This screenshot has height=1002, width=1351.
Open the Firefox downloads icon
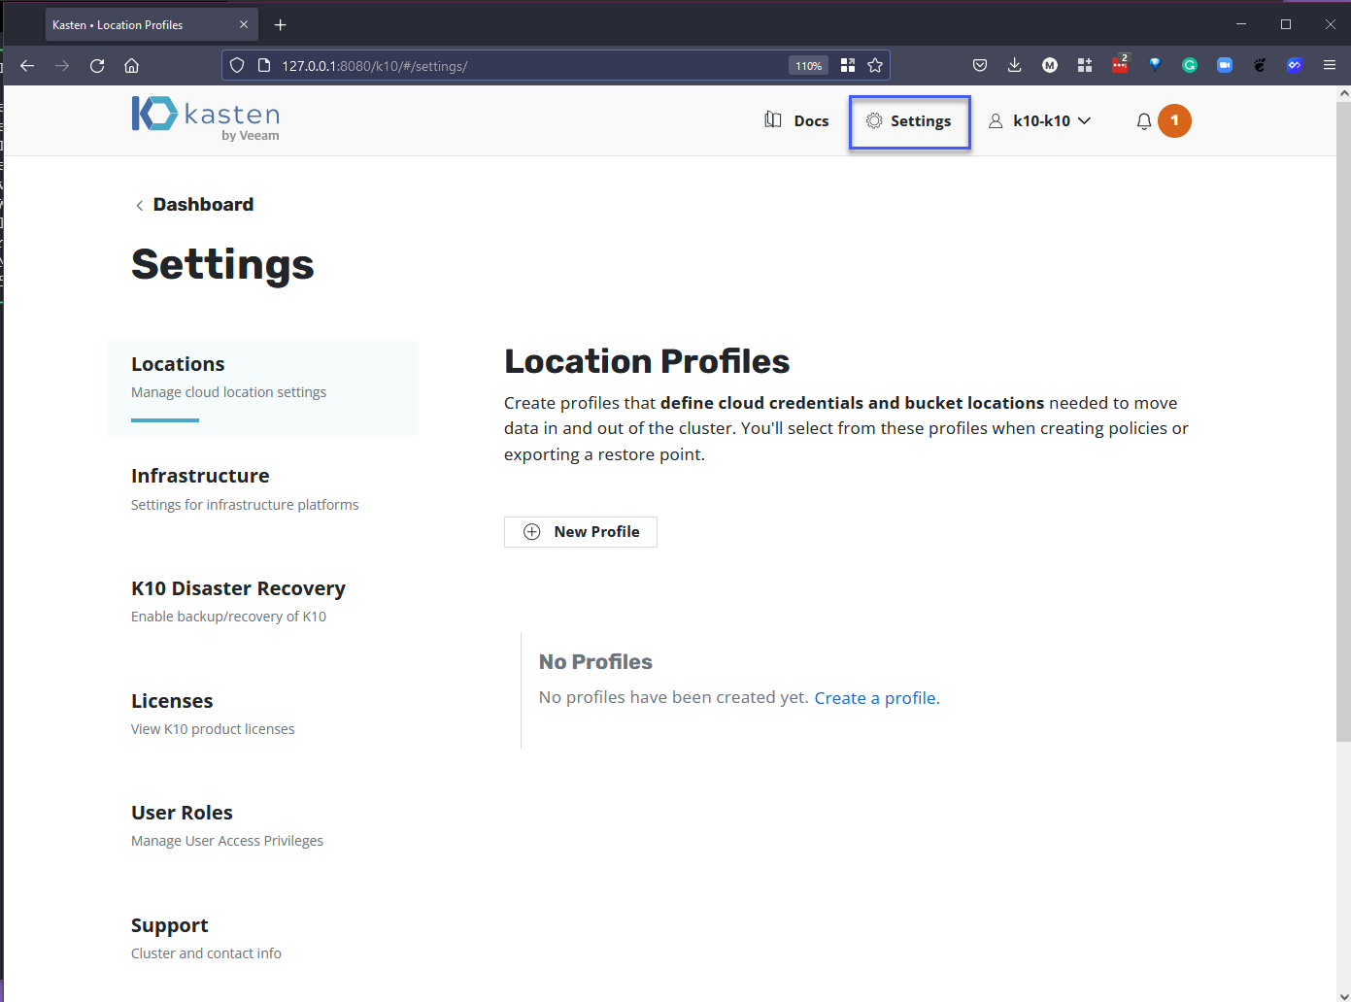(x=1014, y=65)
